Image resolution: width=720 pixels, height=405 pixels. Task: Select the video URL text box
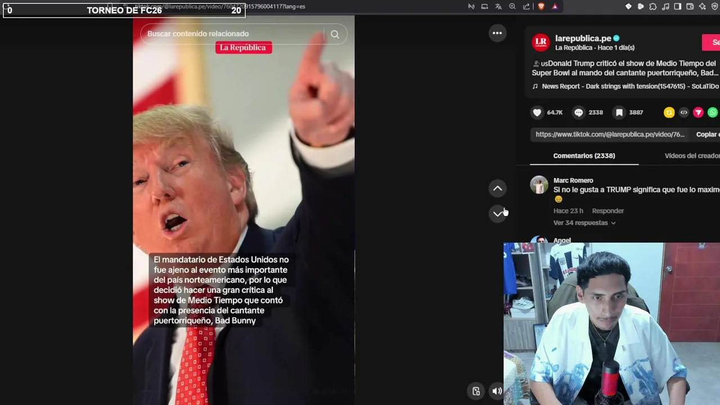point(610,134)
